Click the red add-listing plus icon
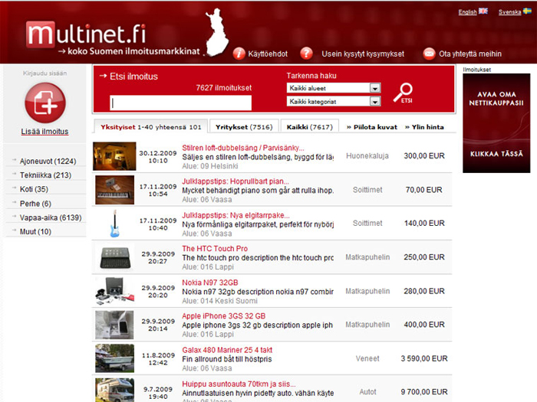Image resolution: width=537 pixels, height=402 pixels. click(x=44, y=103)
